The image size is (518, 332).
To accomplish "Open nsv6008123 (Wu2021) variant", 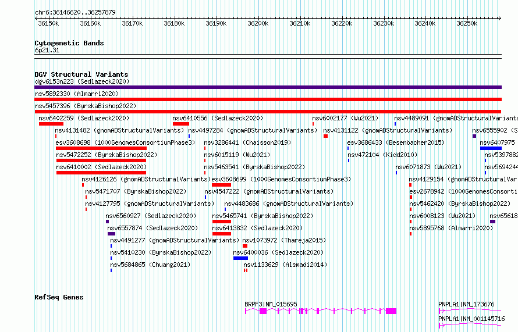I will [x=442, y=216].
